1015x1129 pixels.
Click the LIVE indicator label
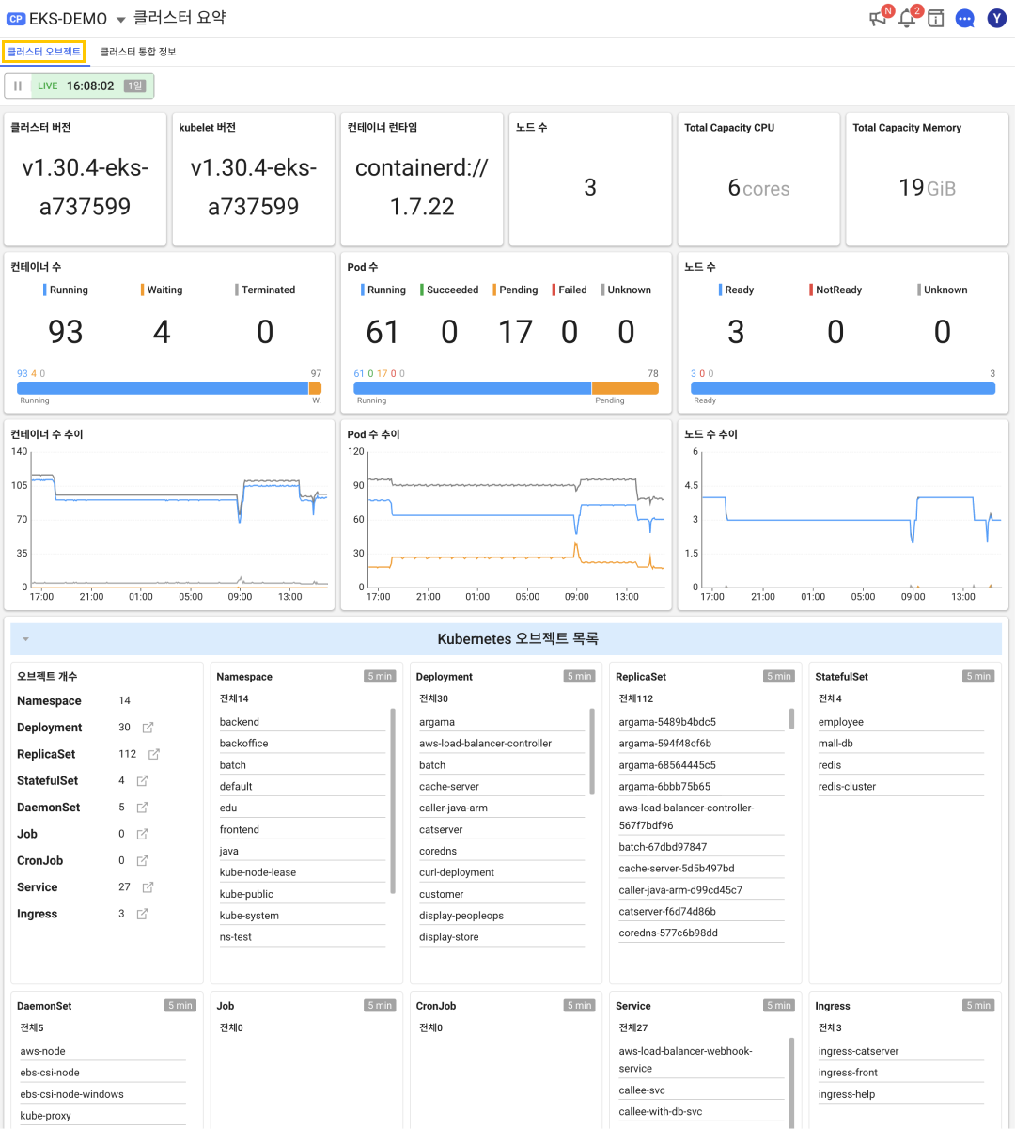click(47, 86)
